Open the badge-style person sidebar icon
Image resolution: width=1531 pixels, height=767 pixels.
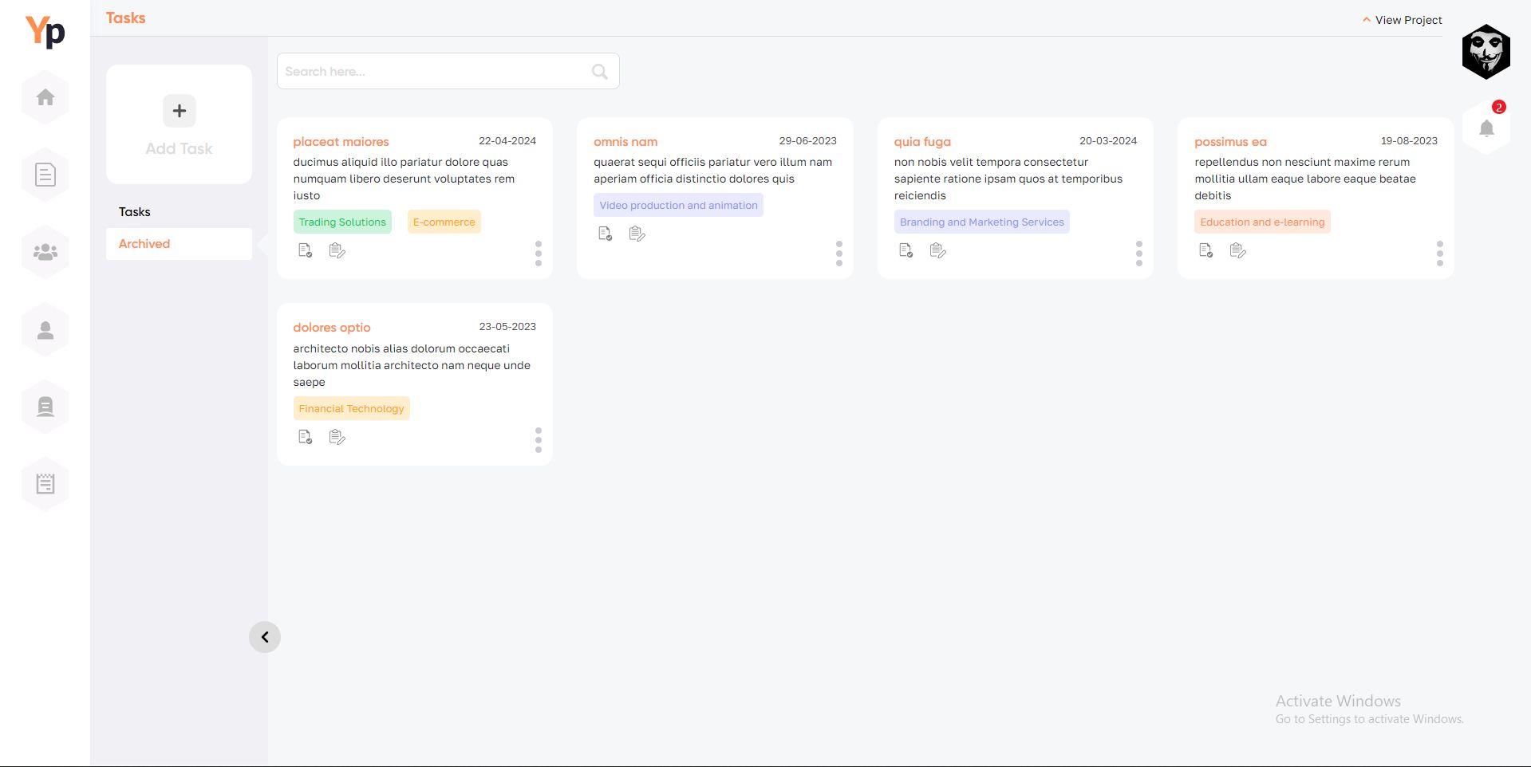(x=45, y=407)
